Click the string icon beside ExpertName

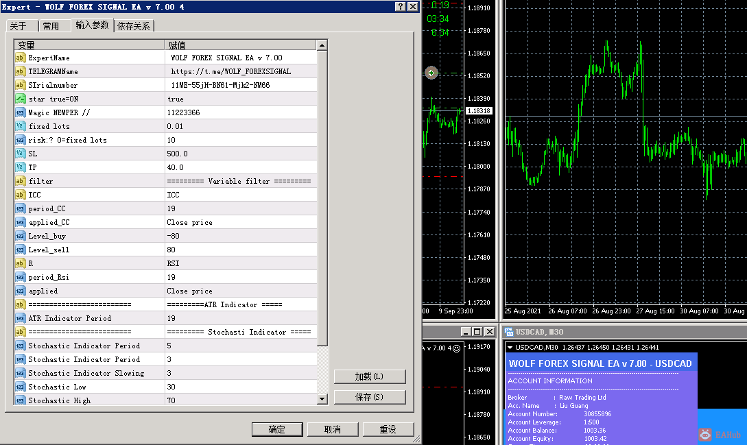pos(20,58)
